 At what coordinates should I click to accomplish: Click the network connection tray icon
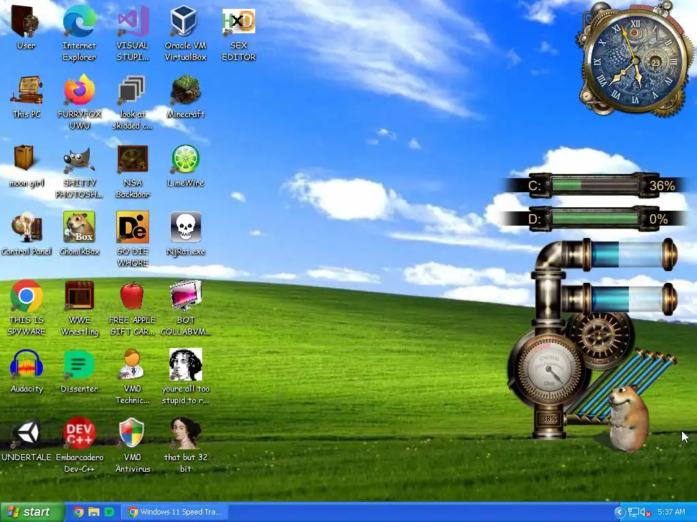(x=634, y=512)
